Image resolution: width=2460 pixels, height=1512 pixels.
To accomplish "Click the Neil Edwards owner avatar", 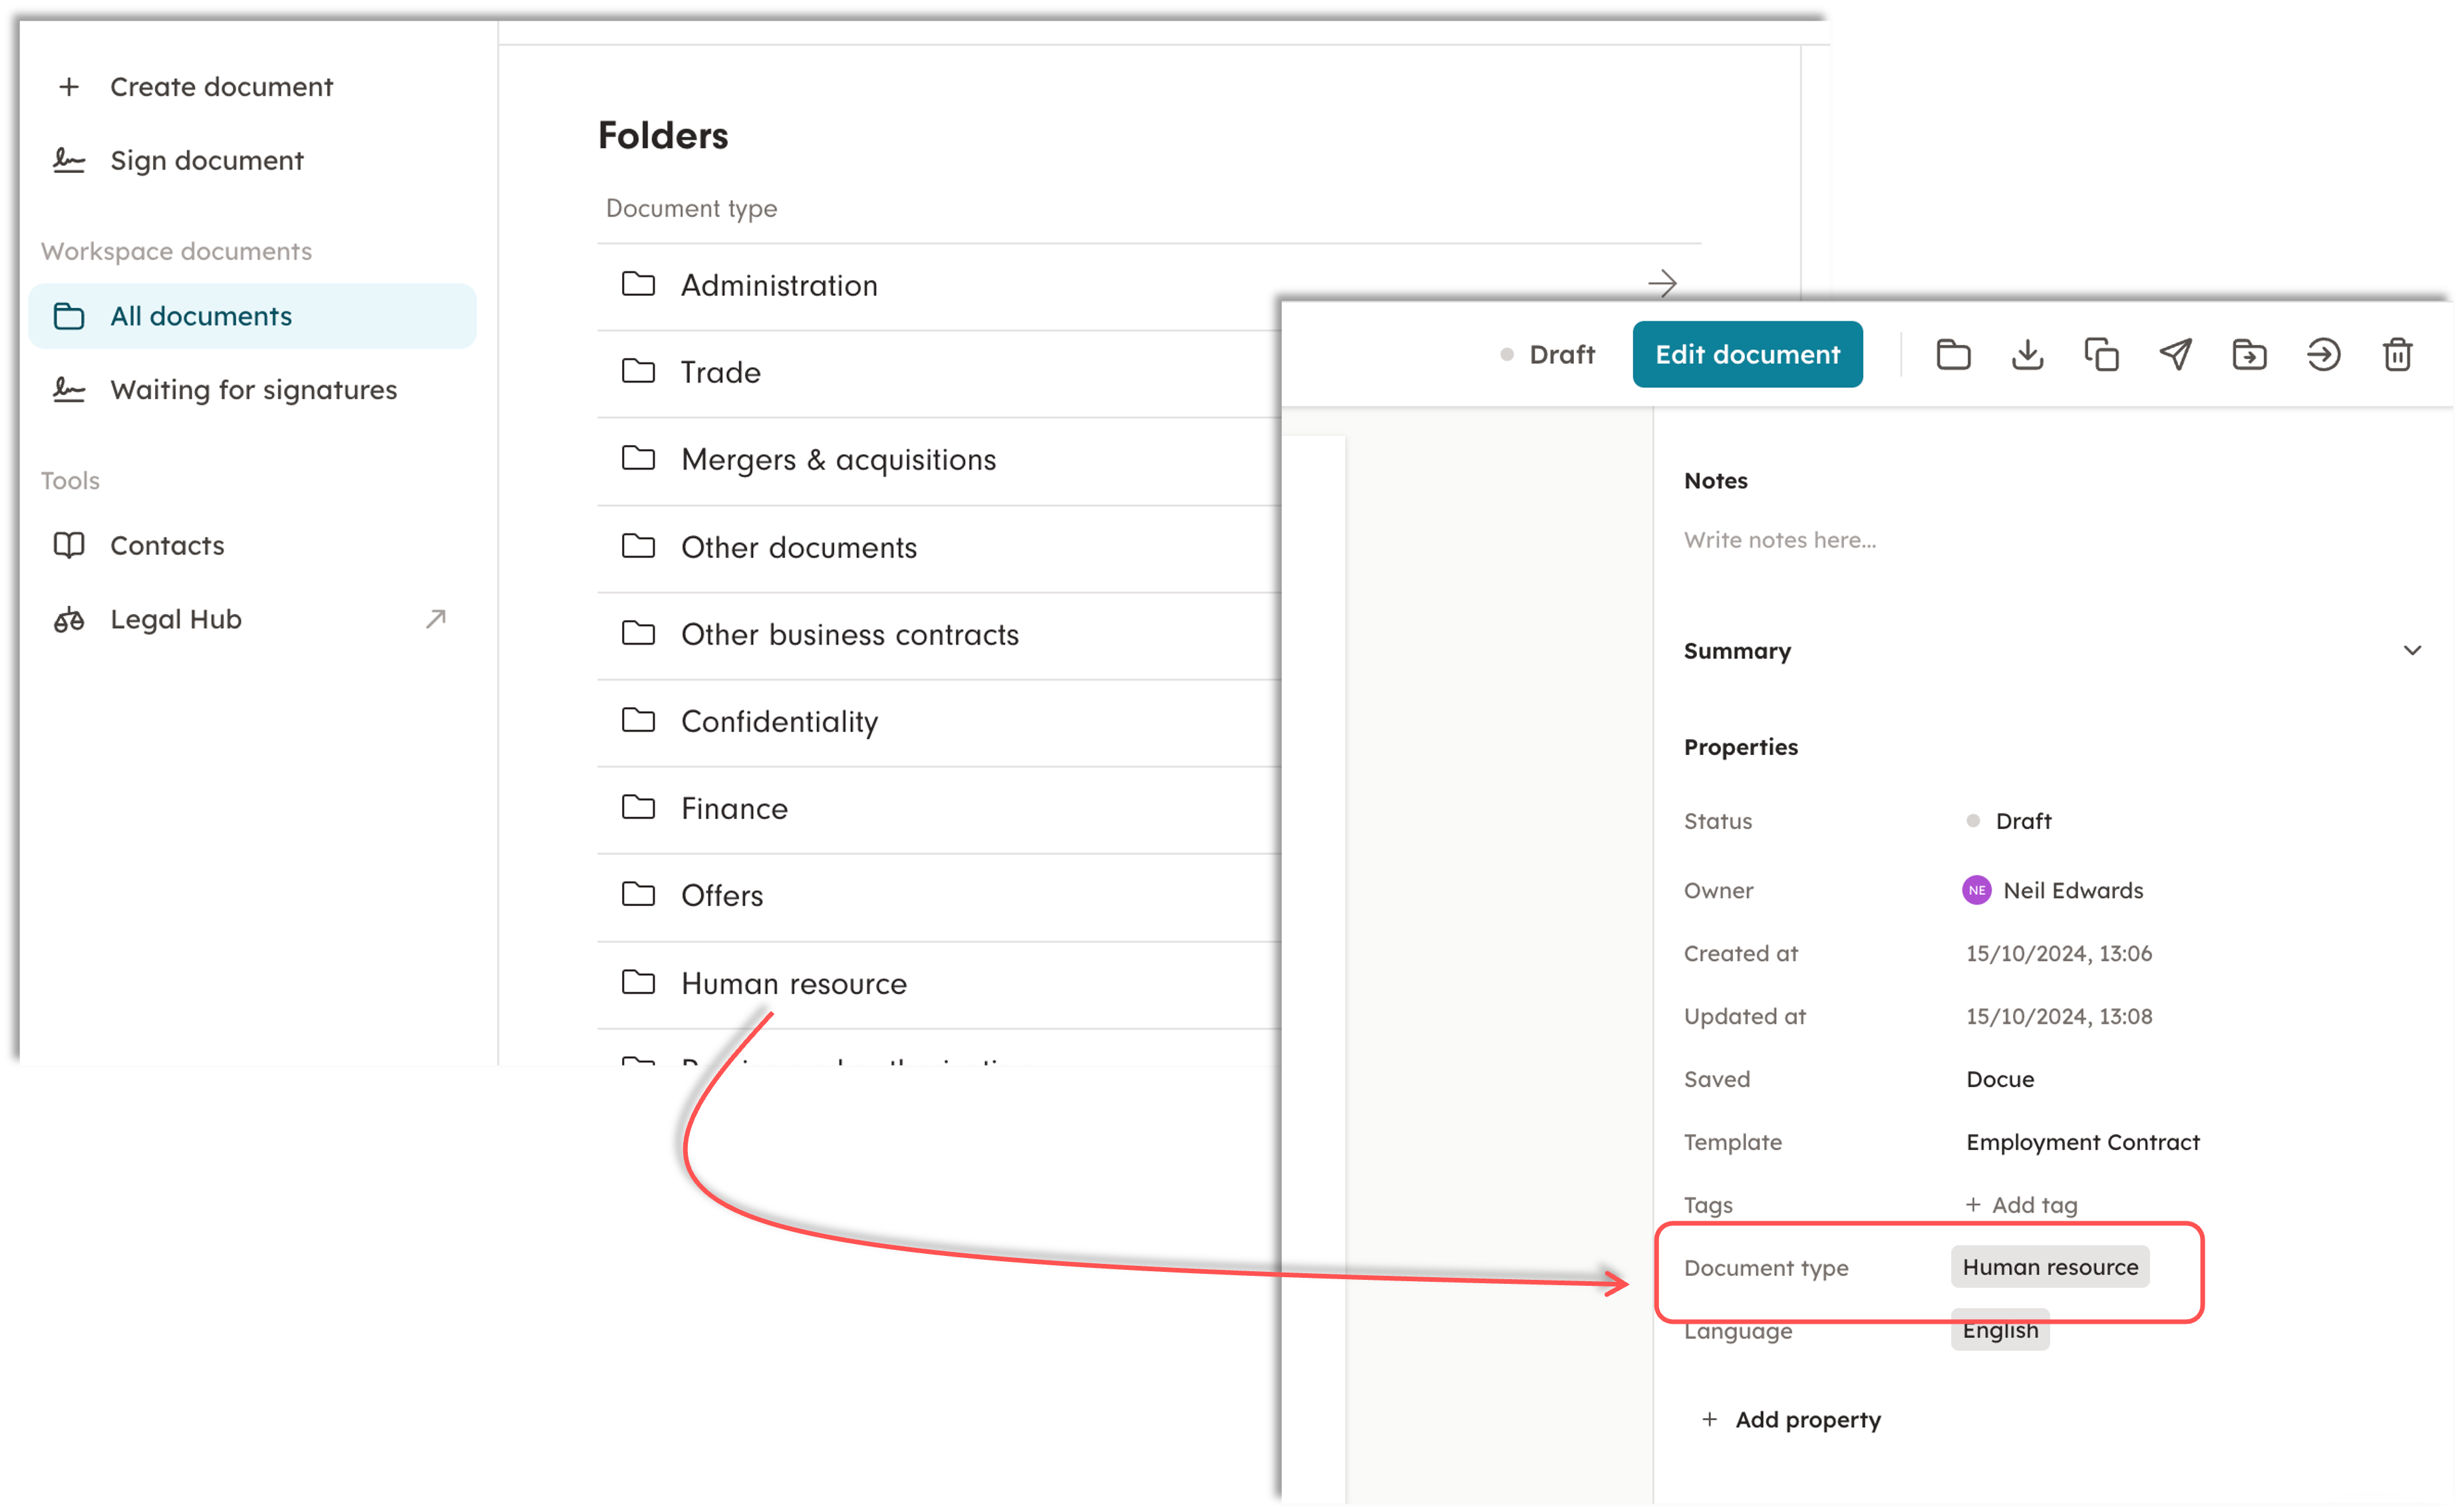I will (1976, 890).
